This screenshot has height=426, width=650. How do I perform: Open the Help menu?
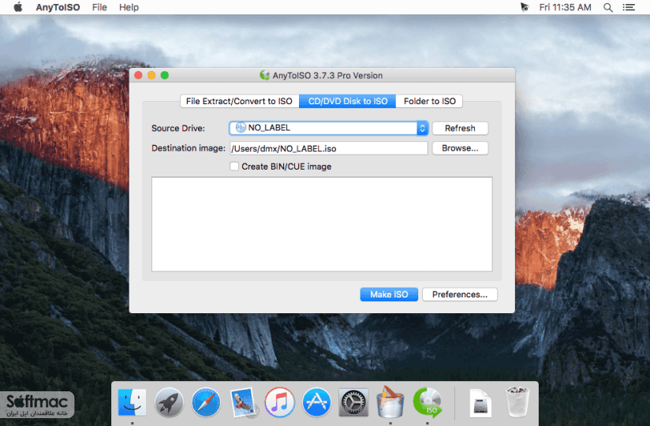(x=129, y=7)
